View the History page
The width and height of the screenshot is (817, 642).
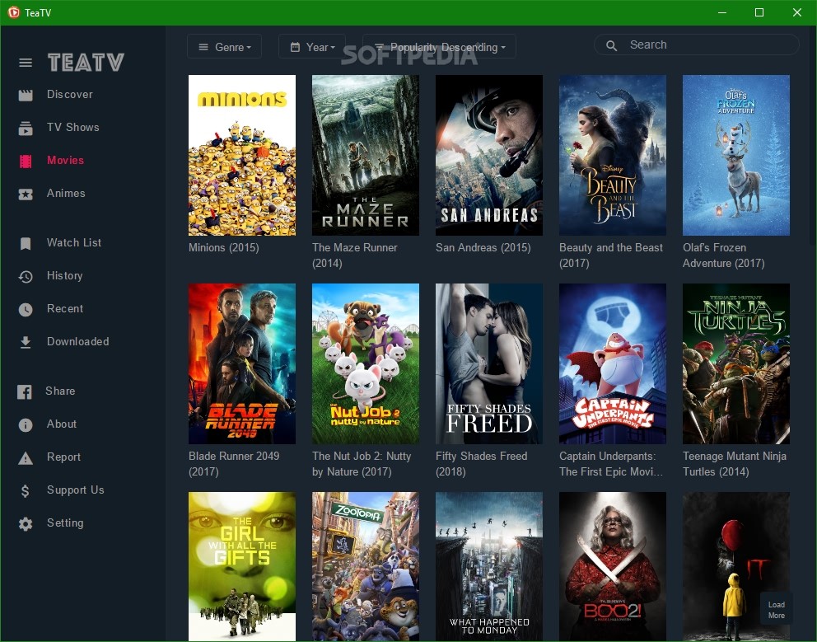[x=64, y=275]
